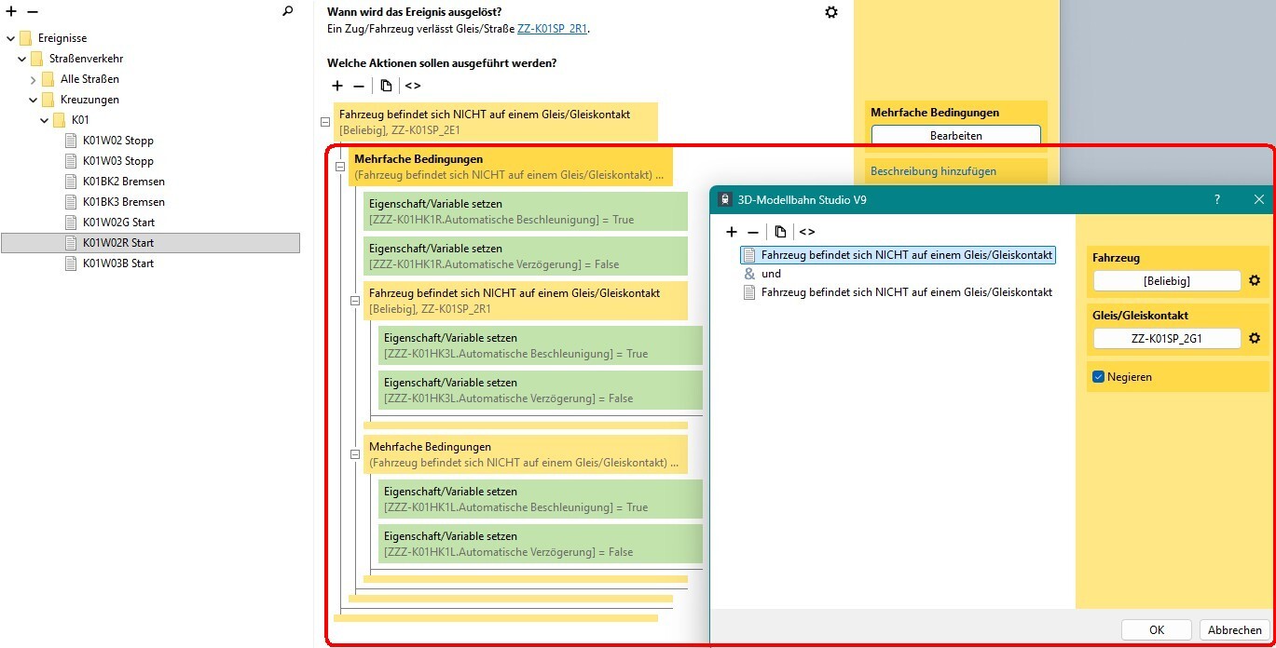Click code view icon in dialog toolbar
Image resolution: width=1276 pixels, height=648 pixels.
[x=807, y=232]
